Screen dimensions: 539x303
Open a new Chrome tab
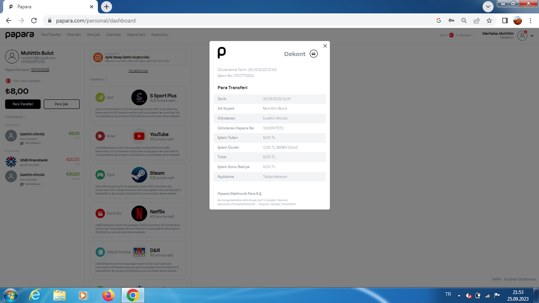pyautogui.click(x=107, y=7)
